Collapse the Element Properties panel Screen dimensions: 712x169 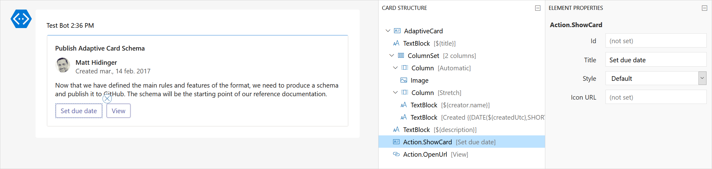[x=704, y=8]
